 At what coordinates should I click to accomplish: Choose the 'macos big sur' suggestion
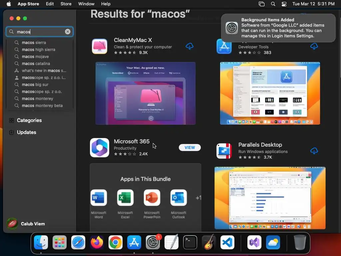pyautogui.click(x=40, y=84)
